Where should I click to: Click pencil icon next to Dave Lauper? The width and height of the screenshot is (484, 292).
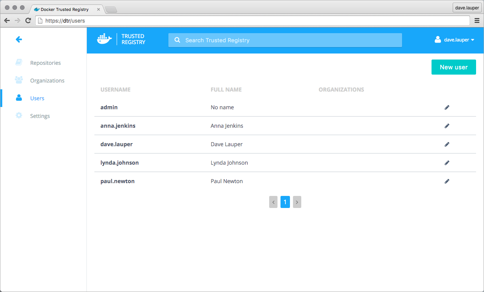tap(447, 144)
